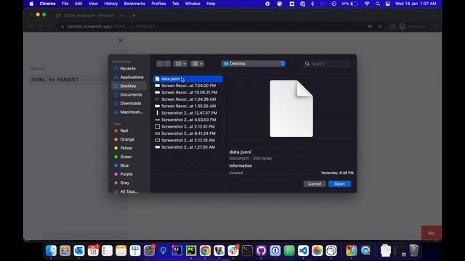The width and height of the screenshot is (465, 261).
Task: Open Control Centre in menu bar
Action: [387, 4]
